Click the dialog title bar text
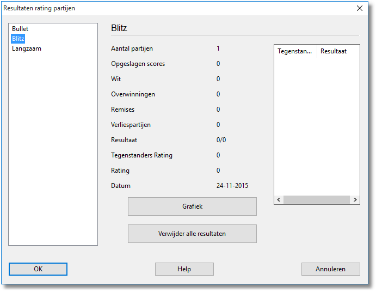This screenshot has width=376, height=292. (x=39, y=8)
